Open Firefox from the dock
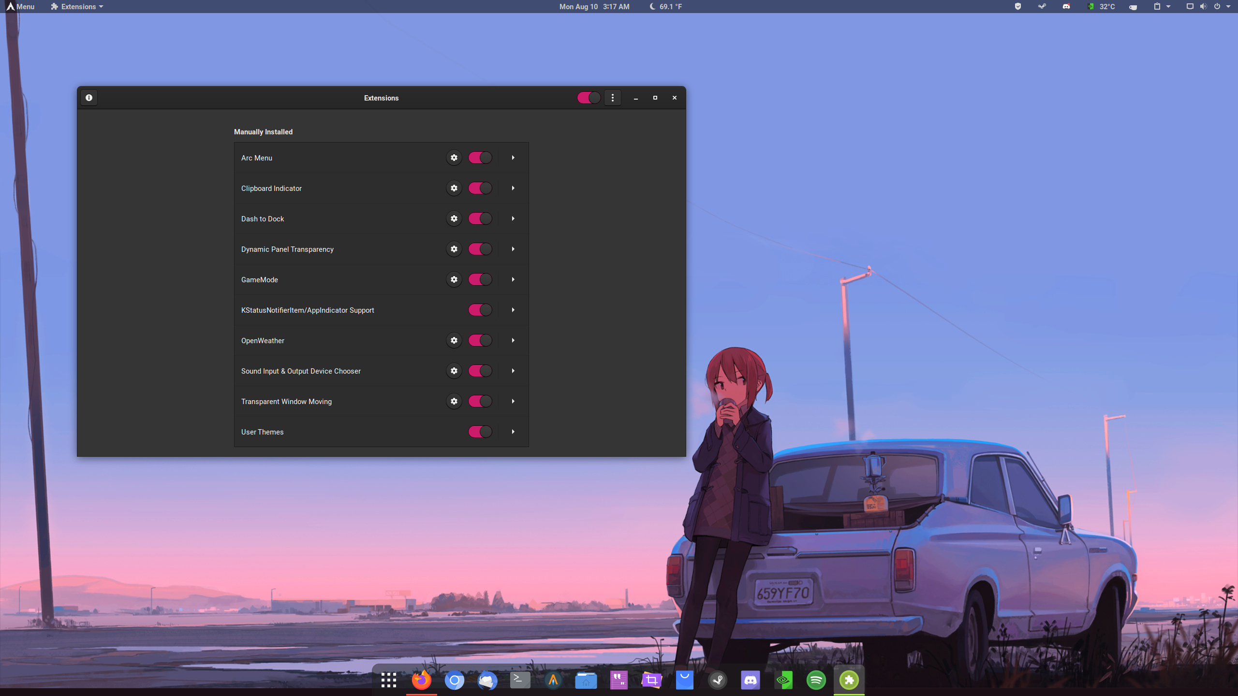 coord(421,680)
